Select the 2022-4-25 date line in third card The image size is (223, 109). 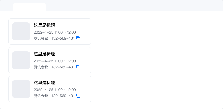[x=55, y=90]
